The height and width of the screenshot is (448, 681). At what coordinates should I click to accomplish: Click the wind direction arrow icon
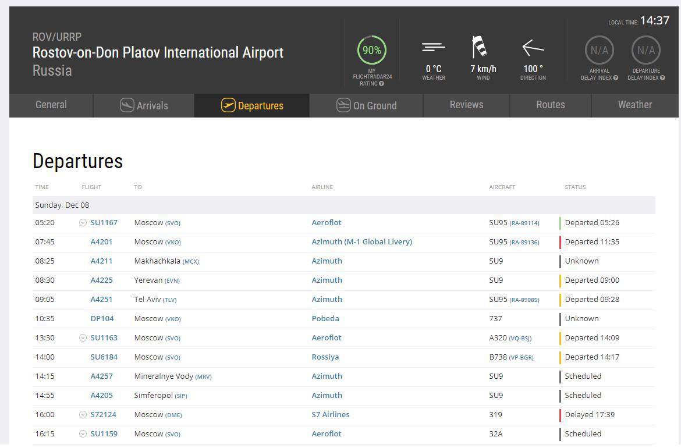533,48
